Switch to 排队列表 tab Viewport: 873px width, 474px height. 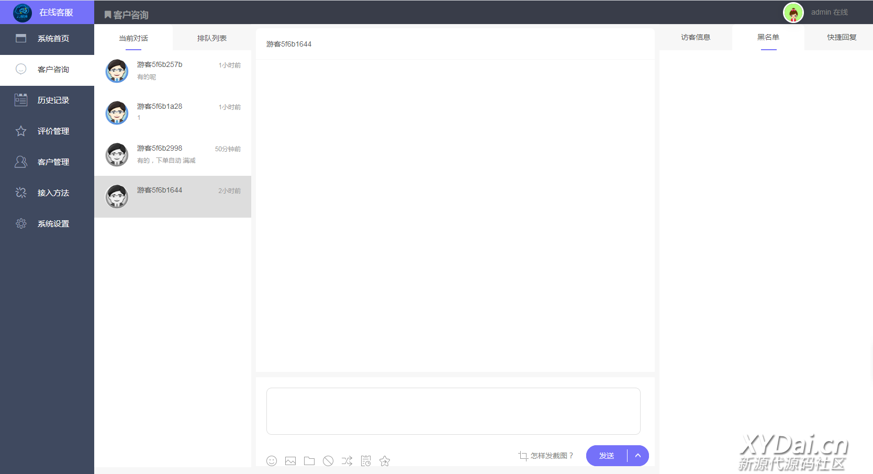212,38
